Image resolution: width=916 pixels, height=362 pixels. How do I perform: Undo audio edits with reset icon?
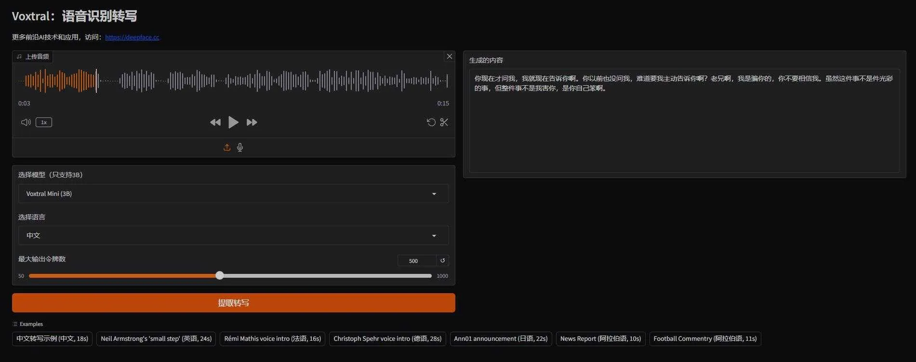pyautogui.click(x=431, y=122)
